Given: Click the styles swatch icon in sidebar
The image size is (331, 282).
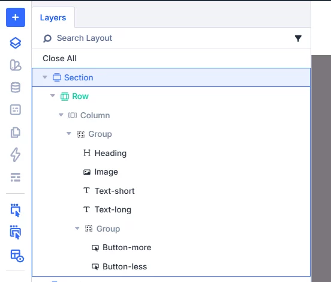Looking at the screenshot, I should click(x=16, y=65).
